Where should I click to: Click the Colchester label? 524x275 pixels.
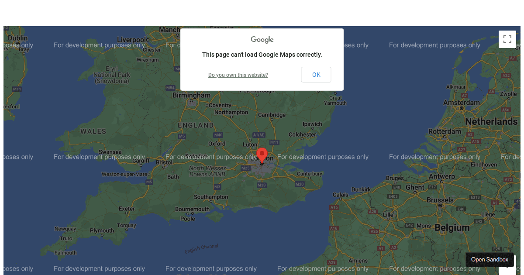pyautogui.click(x=302, y=134)
